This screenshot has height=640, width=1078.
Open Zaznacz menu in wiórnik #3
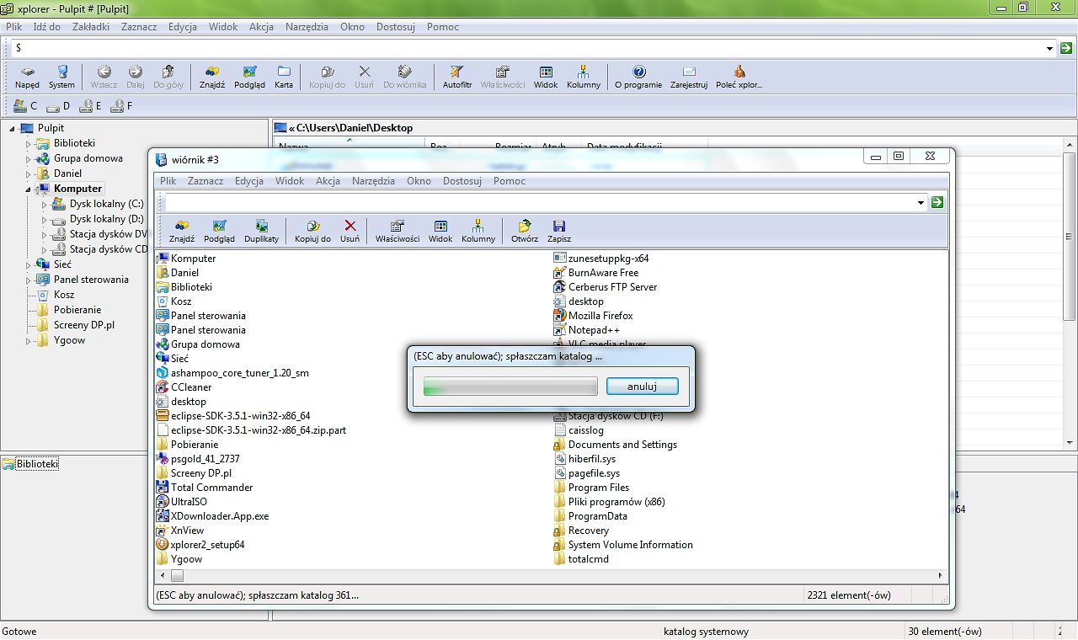pos(205,181)
